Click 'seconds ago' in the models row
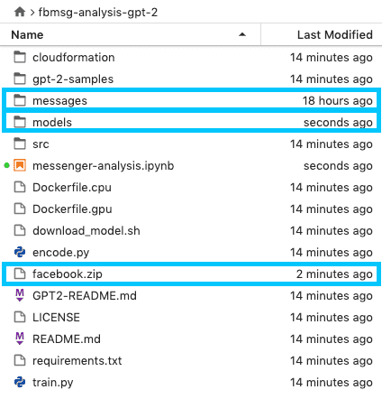The height and width of the screenshot is (399, 382). (x=338, y=123)
